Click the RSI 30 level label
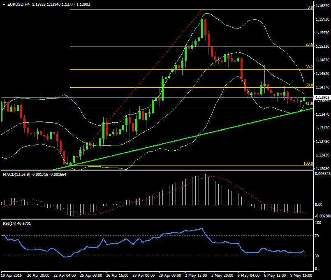Image resolution: width=331 pixels, height=280 pixels. 317,256
